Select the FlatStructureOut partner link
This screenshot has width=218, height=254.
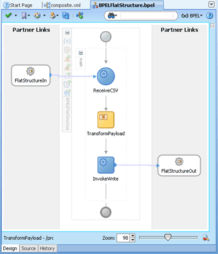[x=179, y=165]
